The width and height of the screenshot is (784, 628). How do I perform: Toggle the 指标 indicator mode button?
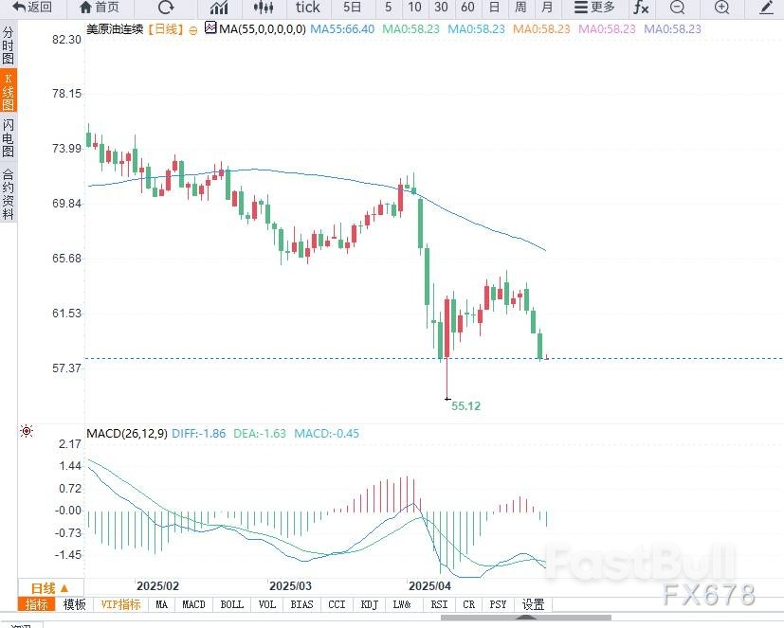[x=37, y=604]
